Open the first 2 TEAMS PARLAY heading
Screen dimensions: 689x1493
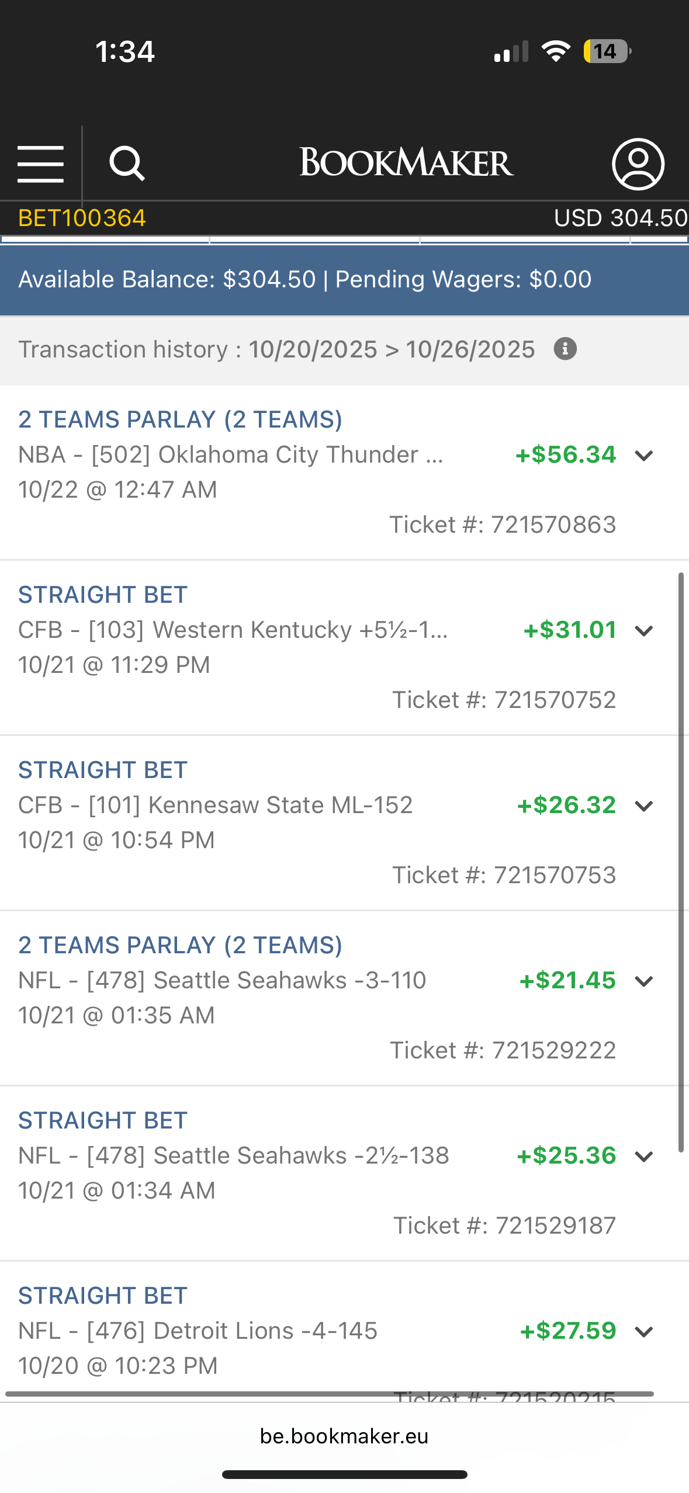pyautogui.click(x=180, y=419)
